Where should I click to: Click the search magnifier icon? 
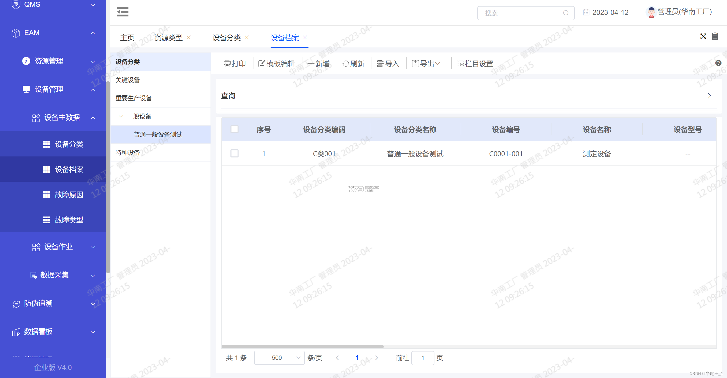click(x=565, y=13)
